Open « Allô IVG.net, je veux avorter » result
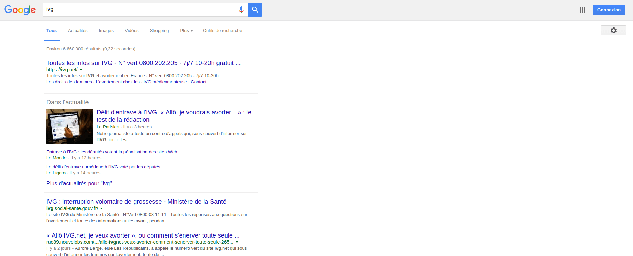This screenshot has height=256, width=633. pos(143,235)
